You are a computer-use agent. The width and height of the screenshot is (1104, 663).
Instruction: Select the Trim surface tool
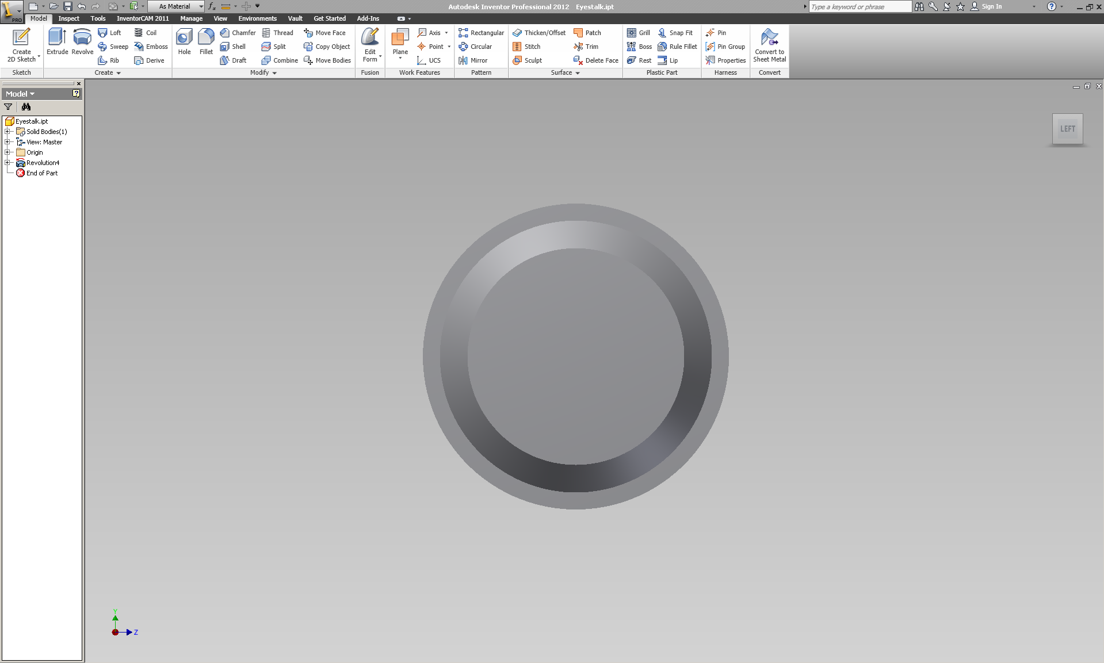[x=586, y=47]
